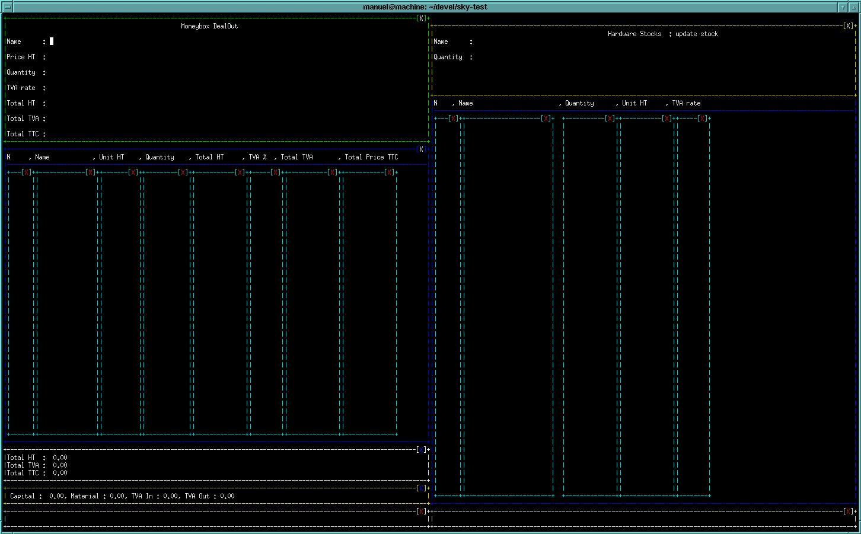Image resolution: width=861 pixels, height=534 pixels.
Task: Close the Hardware Stocks update stock panel
Action: pyautogui.click(x=848, y=26)
